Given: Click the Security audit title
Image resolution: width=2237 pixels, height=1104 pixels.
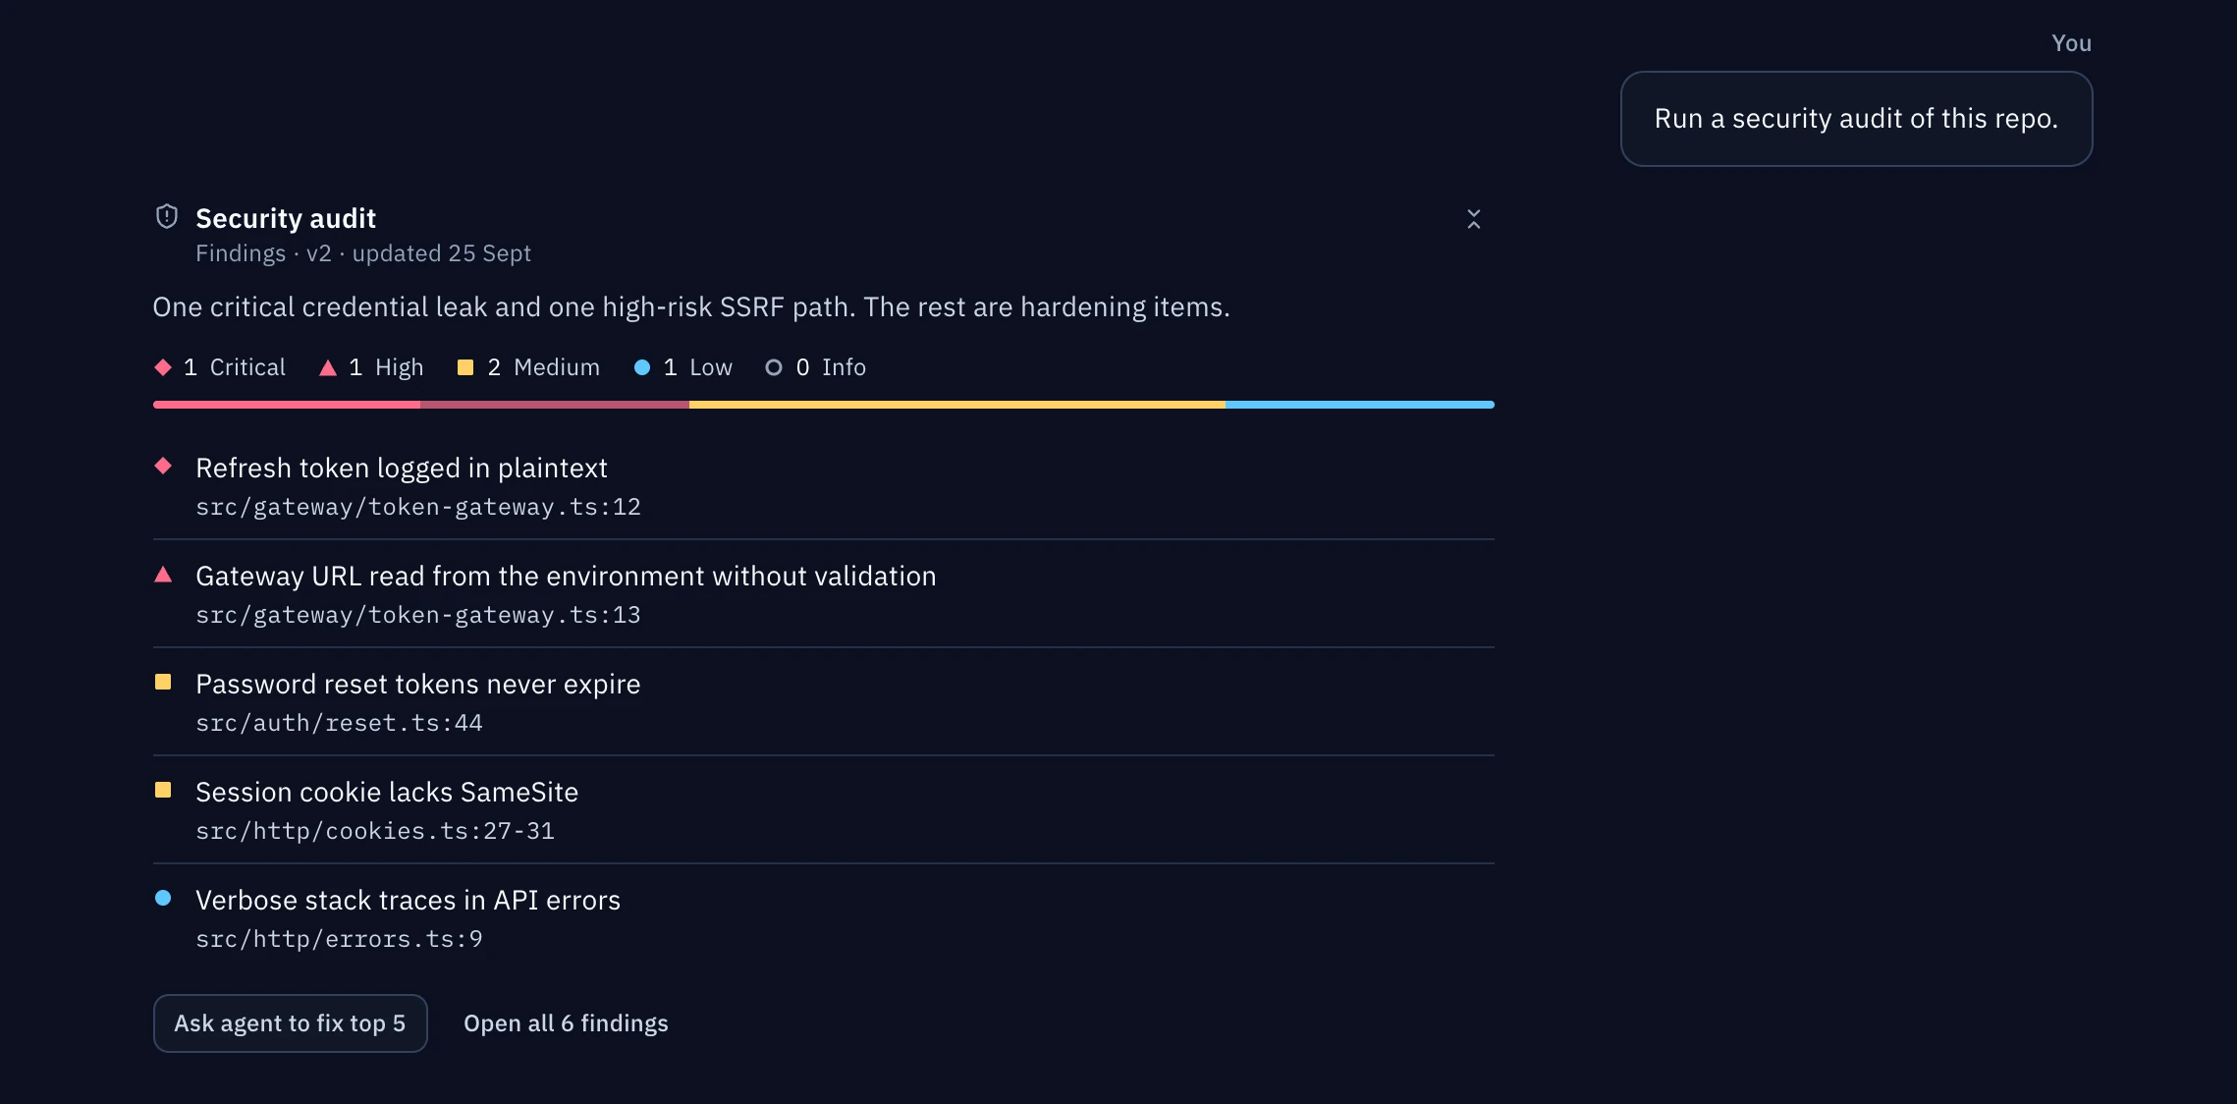Looking at the screenshot, I should coord(286,218).
